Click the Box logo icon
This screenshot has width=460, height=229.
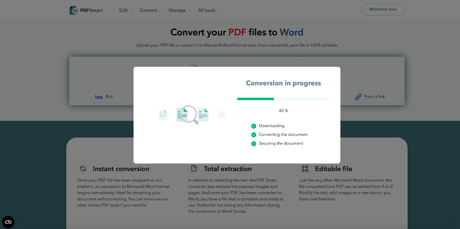[x=99, y=97]
